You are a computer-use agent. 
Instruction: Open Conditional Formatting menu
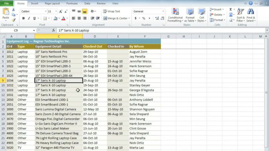pyautogui.click(x=175, y=15)
